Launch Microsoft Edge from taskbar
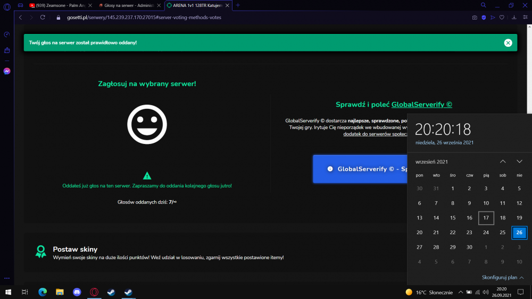The height and width of the screenshot is (299, 532). pos(43,292)
